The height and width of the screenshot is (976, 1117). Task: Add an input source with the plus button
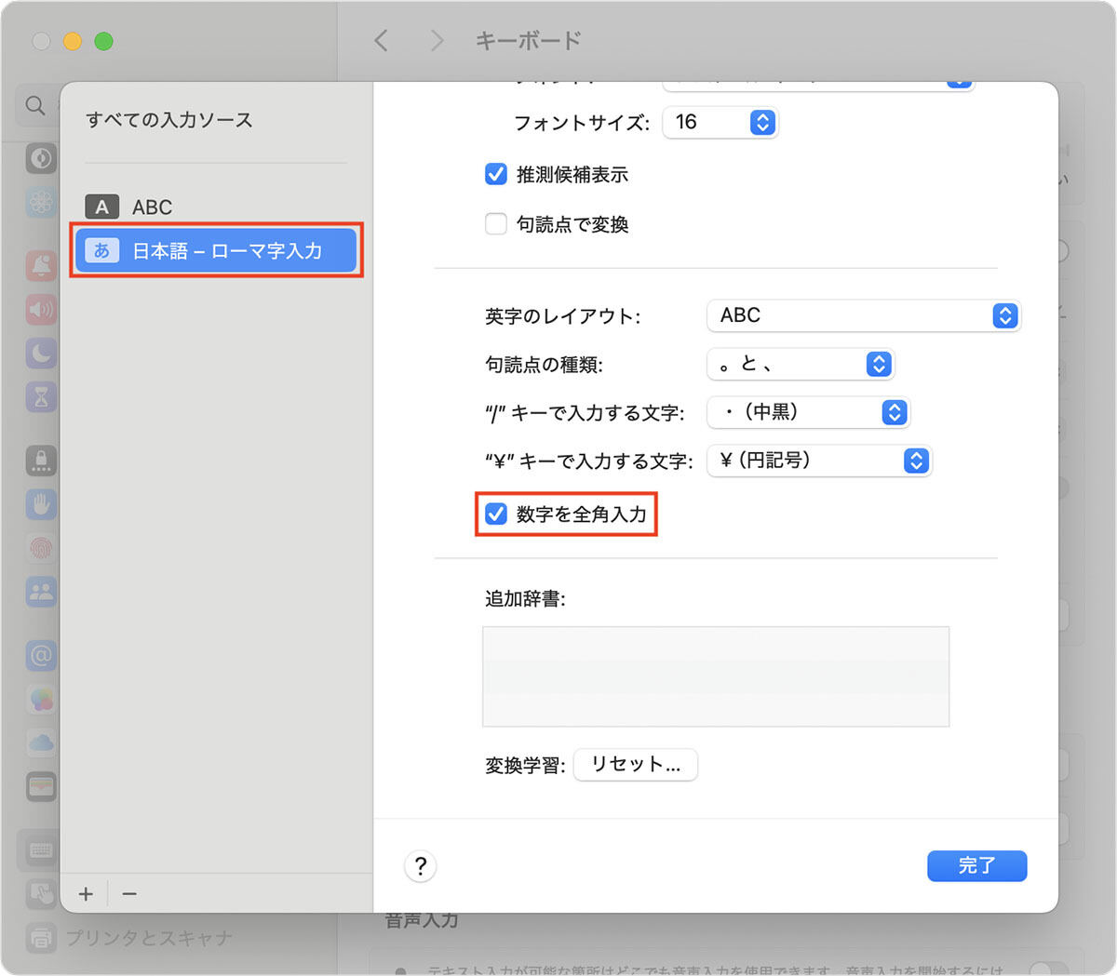(x=85, y=893)
